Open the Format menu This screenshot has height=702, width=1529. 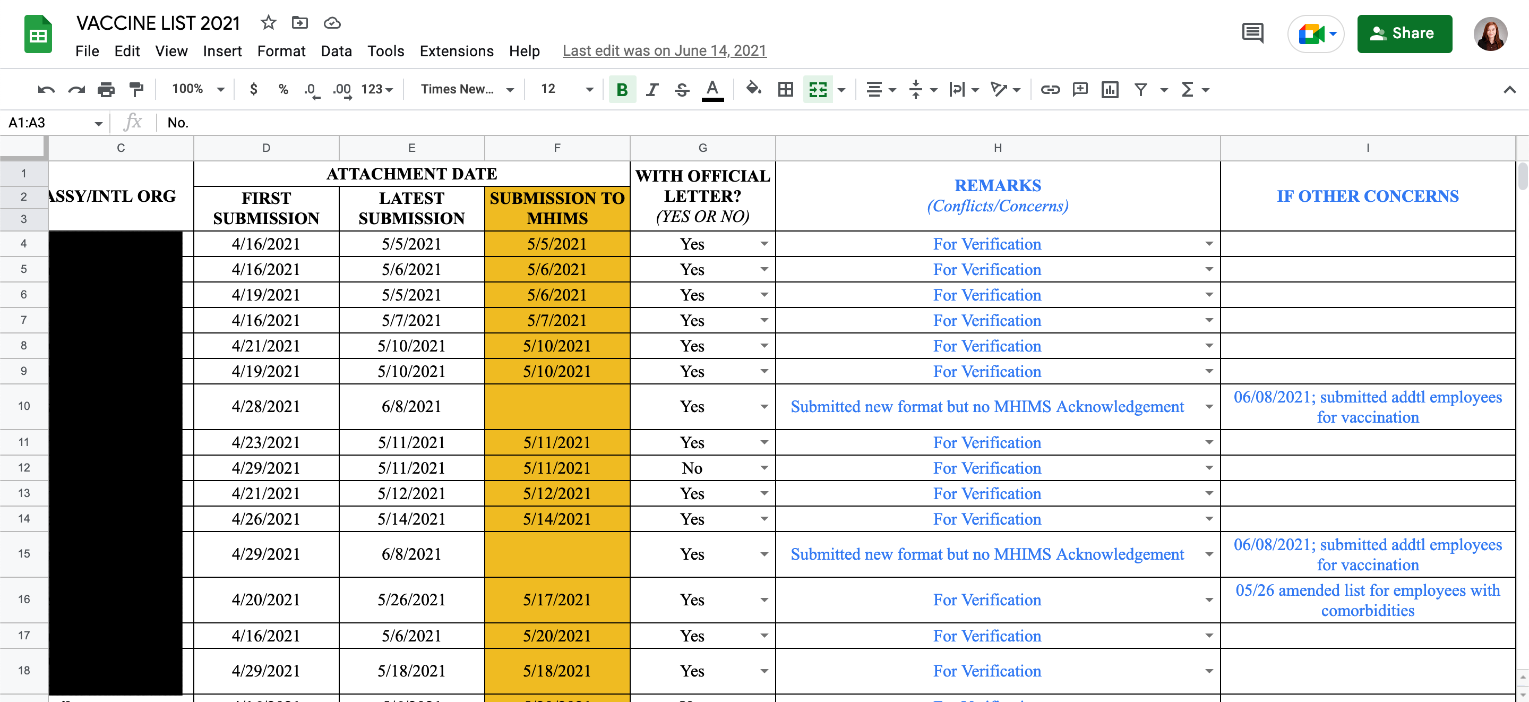pyautogui.click(x=281, y=51)
